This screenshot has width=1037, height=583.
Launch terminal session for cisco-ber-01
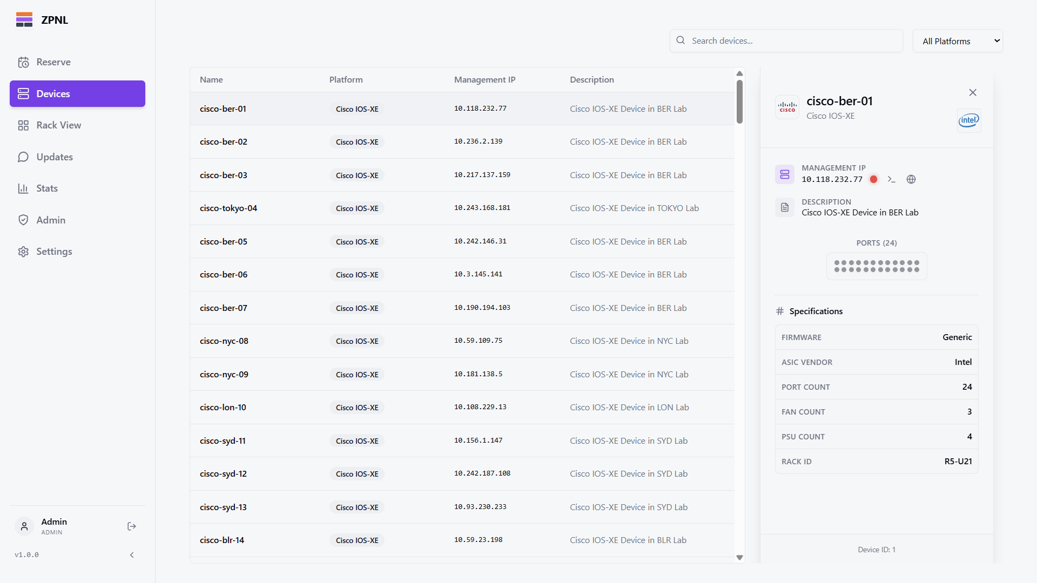(892, 179)
